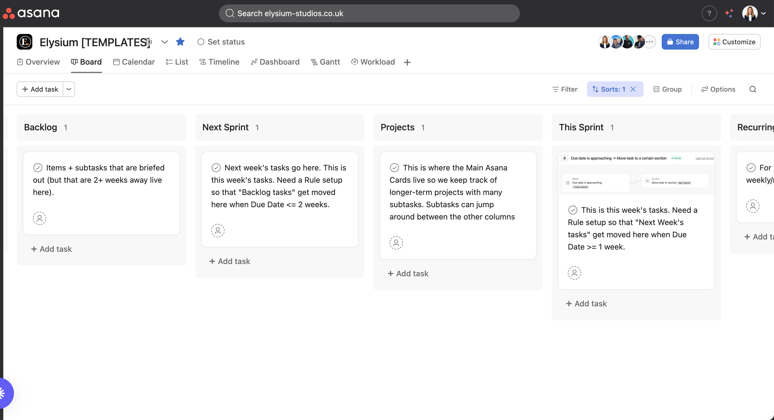Viewport: 774px width, 420px height.
Task: Click the Next Sprint column header
Action: 279,127
